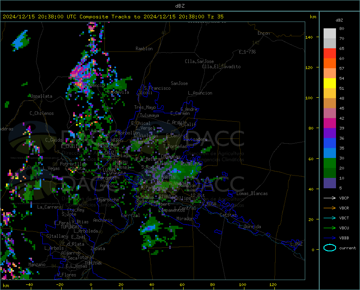Select the dark orange 60 dBZ swatch
This screenshot has height=290, width=360.
pos(330,63)
